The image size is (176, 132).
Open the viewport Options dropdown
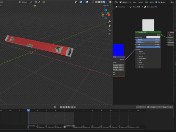107,5
